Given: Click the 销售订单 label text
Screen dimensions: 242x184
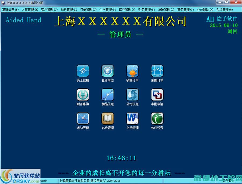Looking at the screenshot, I should point(132,80).
